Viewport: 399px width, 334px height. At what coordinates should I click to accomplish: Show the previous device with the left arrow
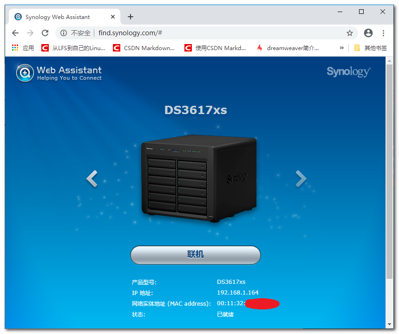[x=92, y=179]
